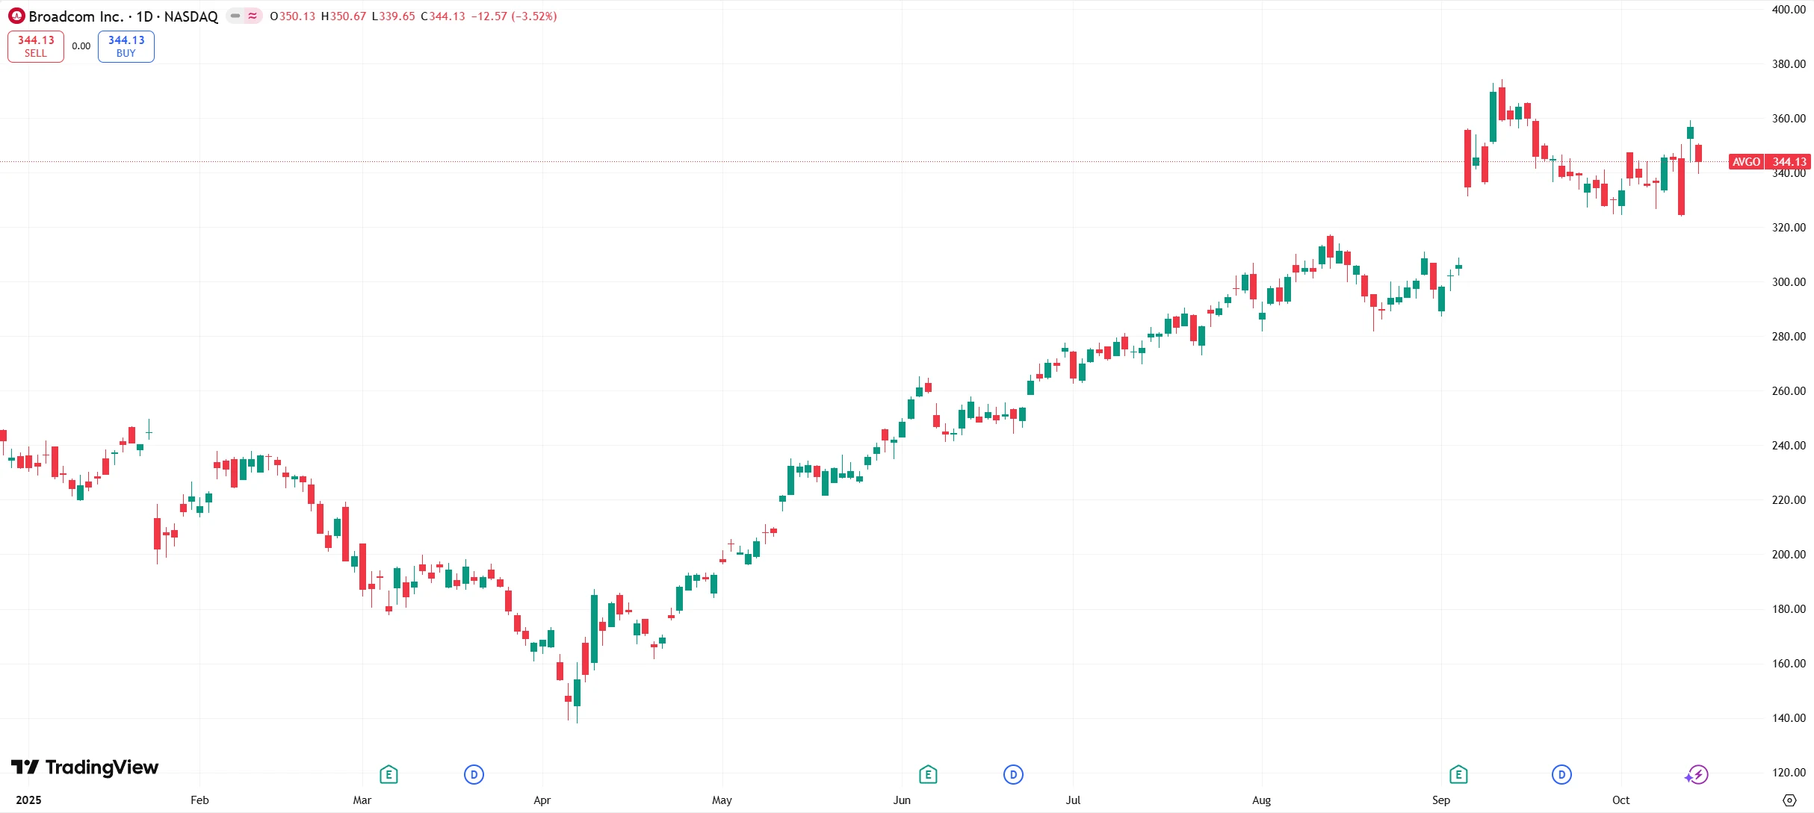
Task: Toggle the pink approximate-data indicator pill
Action: 253,16
